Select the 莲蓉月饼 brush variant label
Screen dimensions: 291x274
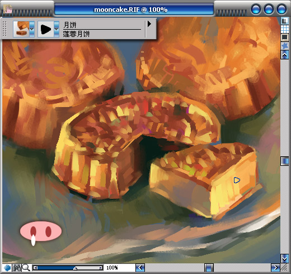(x=77, y=34)
